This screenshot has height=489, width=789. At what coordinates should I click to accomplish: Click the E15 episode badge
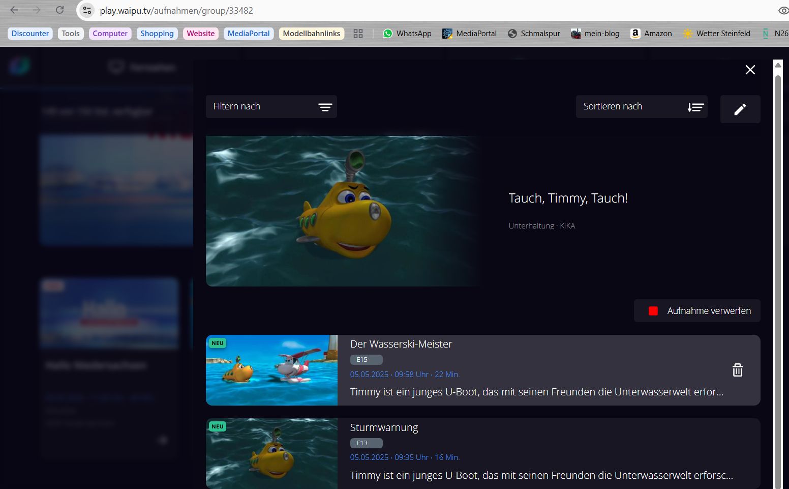366,359
